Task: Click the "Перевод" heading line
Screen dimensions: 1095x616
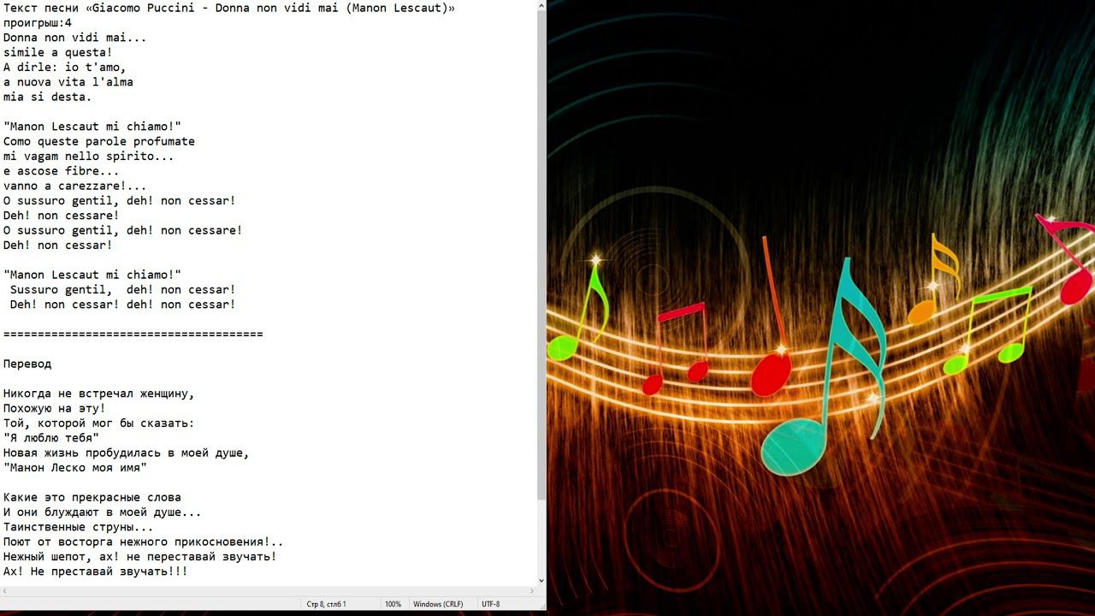Action: [27, 364]
